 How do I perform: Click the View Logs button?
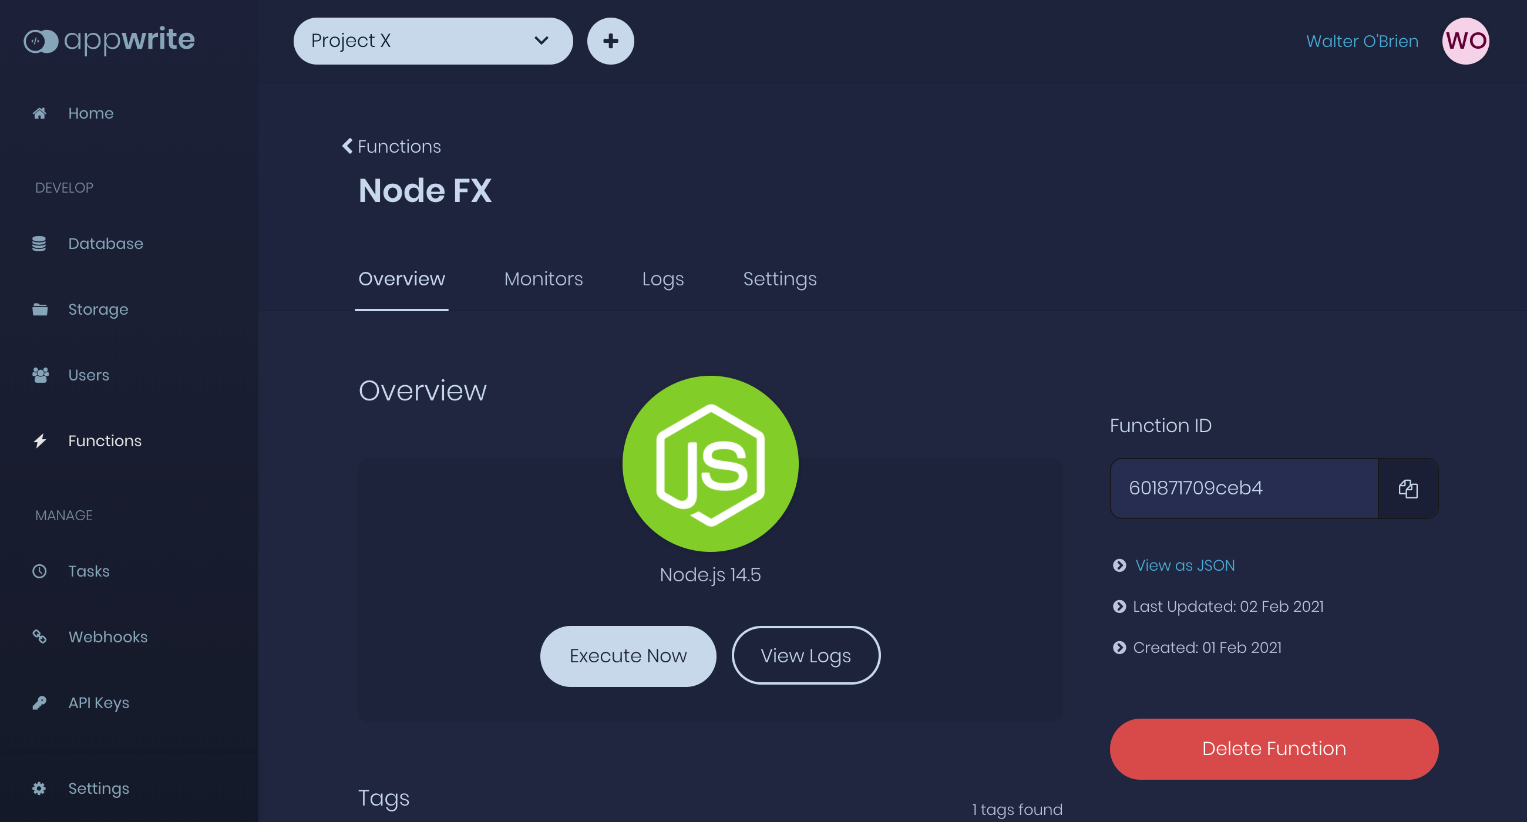pos(806,656)
